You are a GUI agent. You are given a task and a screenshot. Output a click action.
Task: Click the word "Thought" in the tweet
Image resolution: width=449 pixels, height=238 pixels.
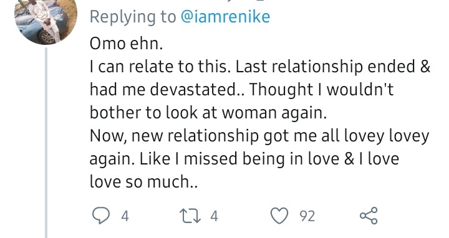click(x=281, y=90)
